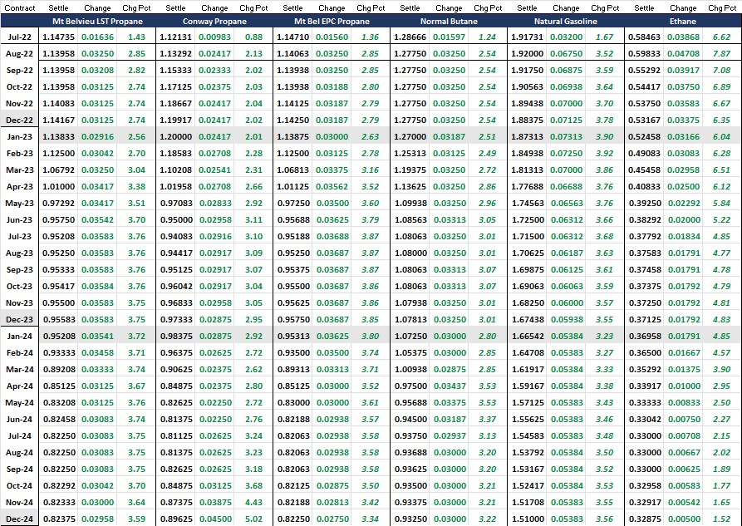742x526 pixels.
Task: Select Dec-22 Conway Propane settle 1.19917
Action: click(175, 120)
